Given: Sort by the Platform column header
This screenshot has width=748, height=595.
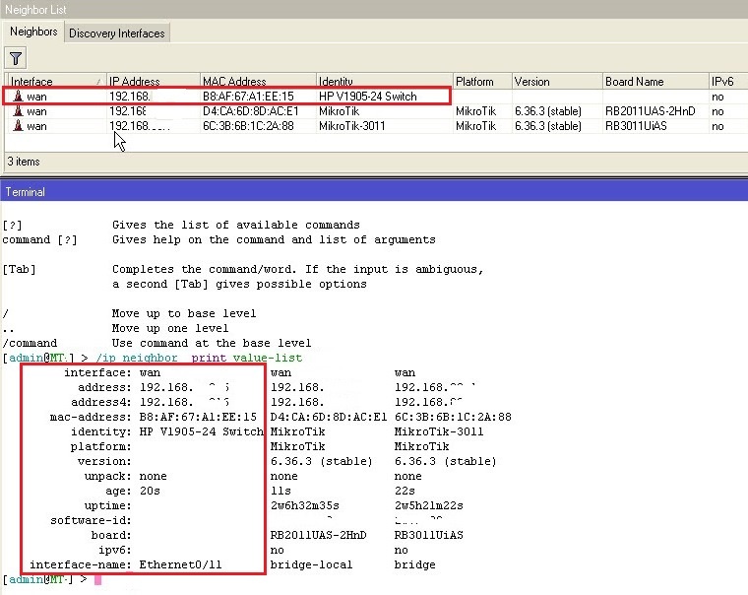Looking at the screenshot, I should pyautogui.click(x=482, y=81).
